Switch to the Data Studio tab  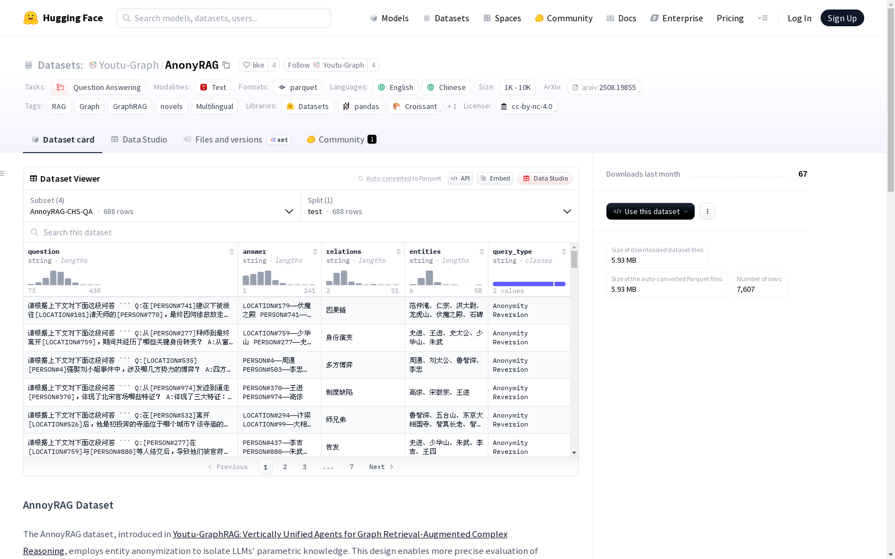pyautogui.click(x=139, y=140)
